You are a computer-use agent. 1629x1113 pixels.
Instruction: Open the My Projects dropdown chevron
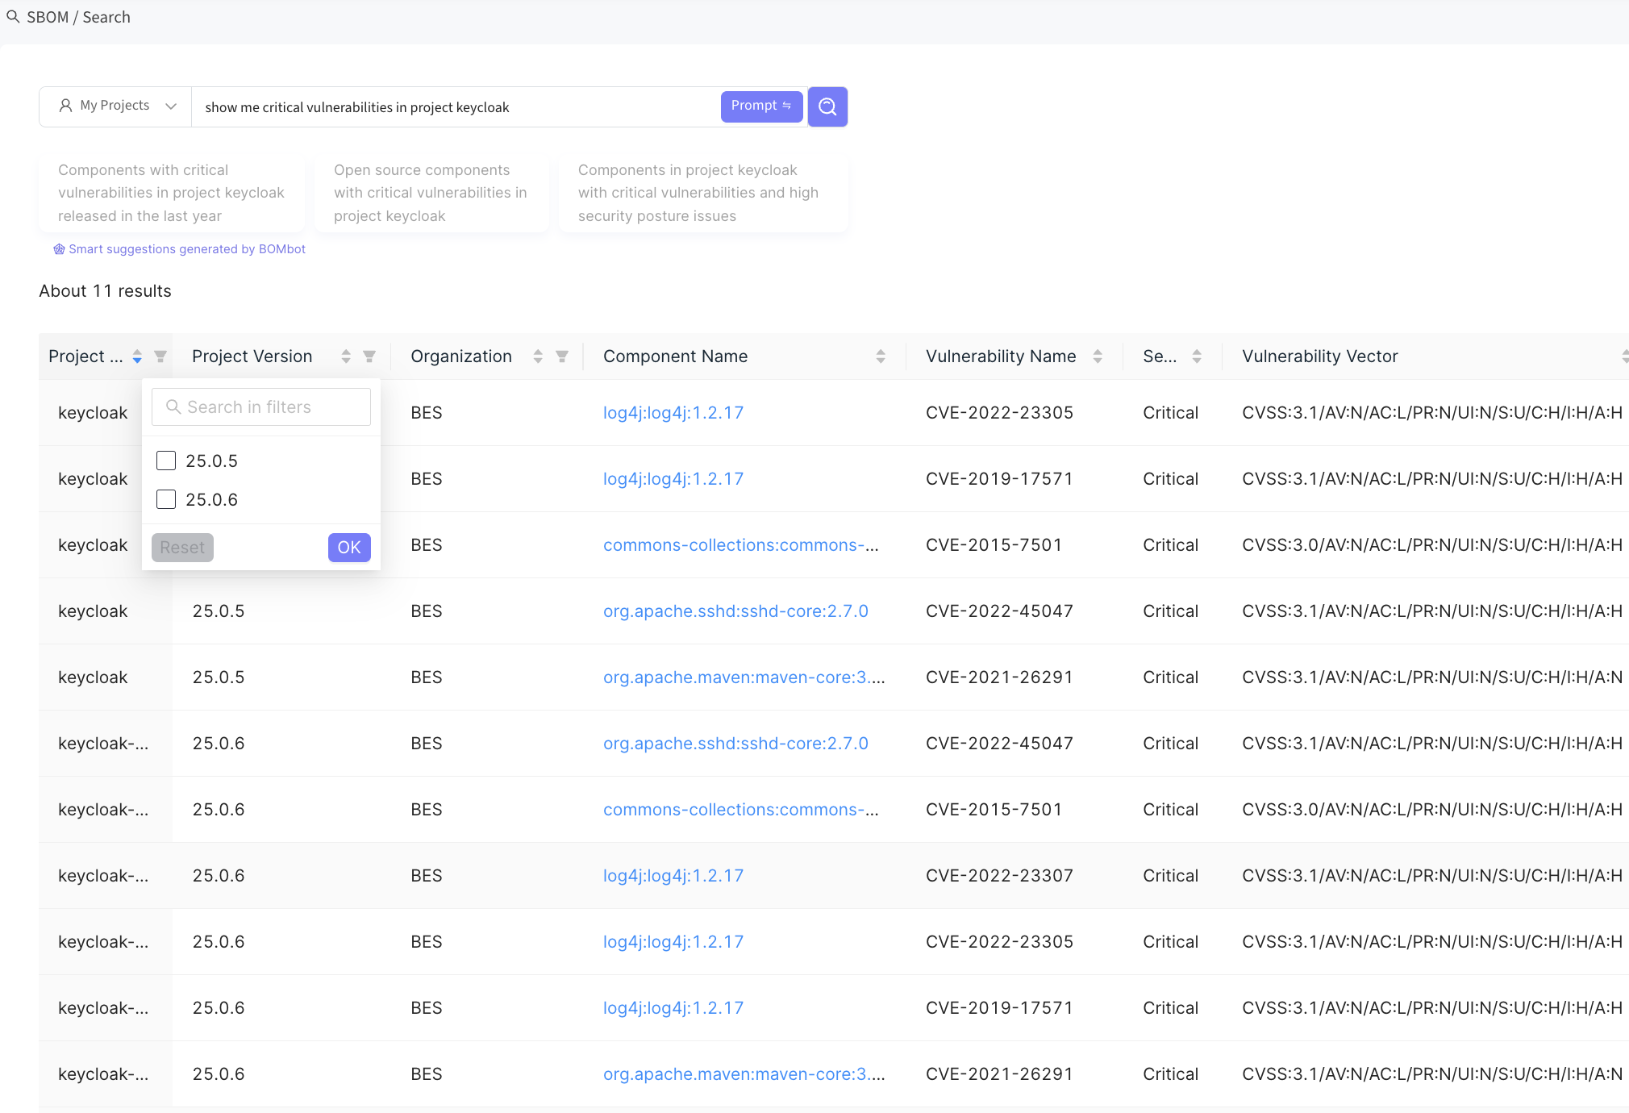click(x=171, y=106)
